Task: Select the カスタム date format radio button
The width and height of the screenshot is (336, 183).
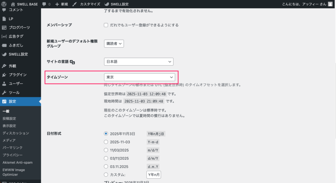Action: pyautogui.click(x=106, y=174)
